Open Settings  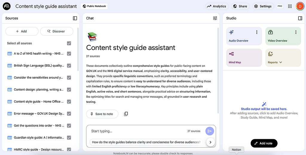pos(263,6)
